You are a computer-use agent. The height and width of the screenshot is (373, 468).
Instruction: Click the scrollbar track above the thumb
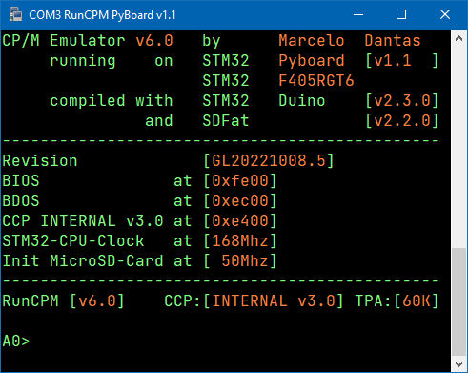(x=458, y=146)
